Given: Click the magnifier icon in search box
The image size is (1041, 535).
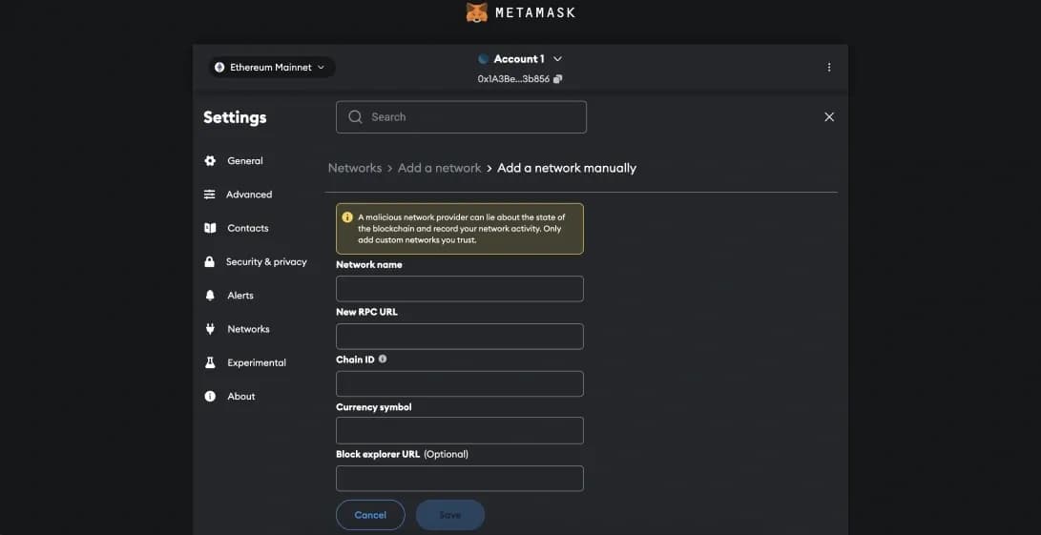Looking at the screenshot, I should click(x=355, y=117).
